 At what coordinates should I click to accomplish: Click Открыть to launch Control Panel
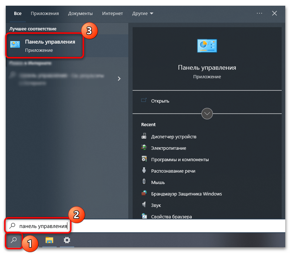[160, 101]
